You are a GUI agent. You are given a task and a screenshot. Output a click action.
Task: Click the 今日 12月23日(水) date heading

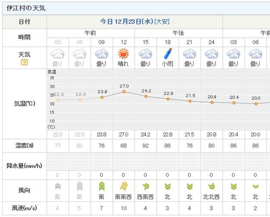pyautogui.click(x=127, y=22)
